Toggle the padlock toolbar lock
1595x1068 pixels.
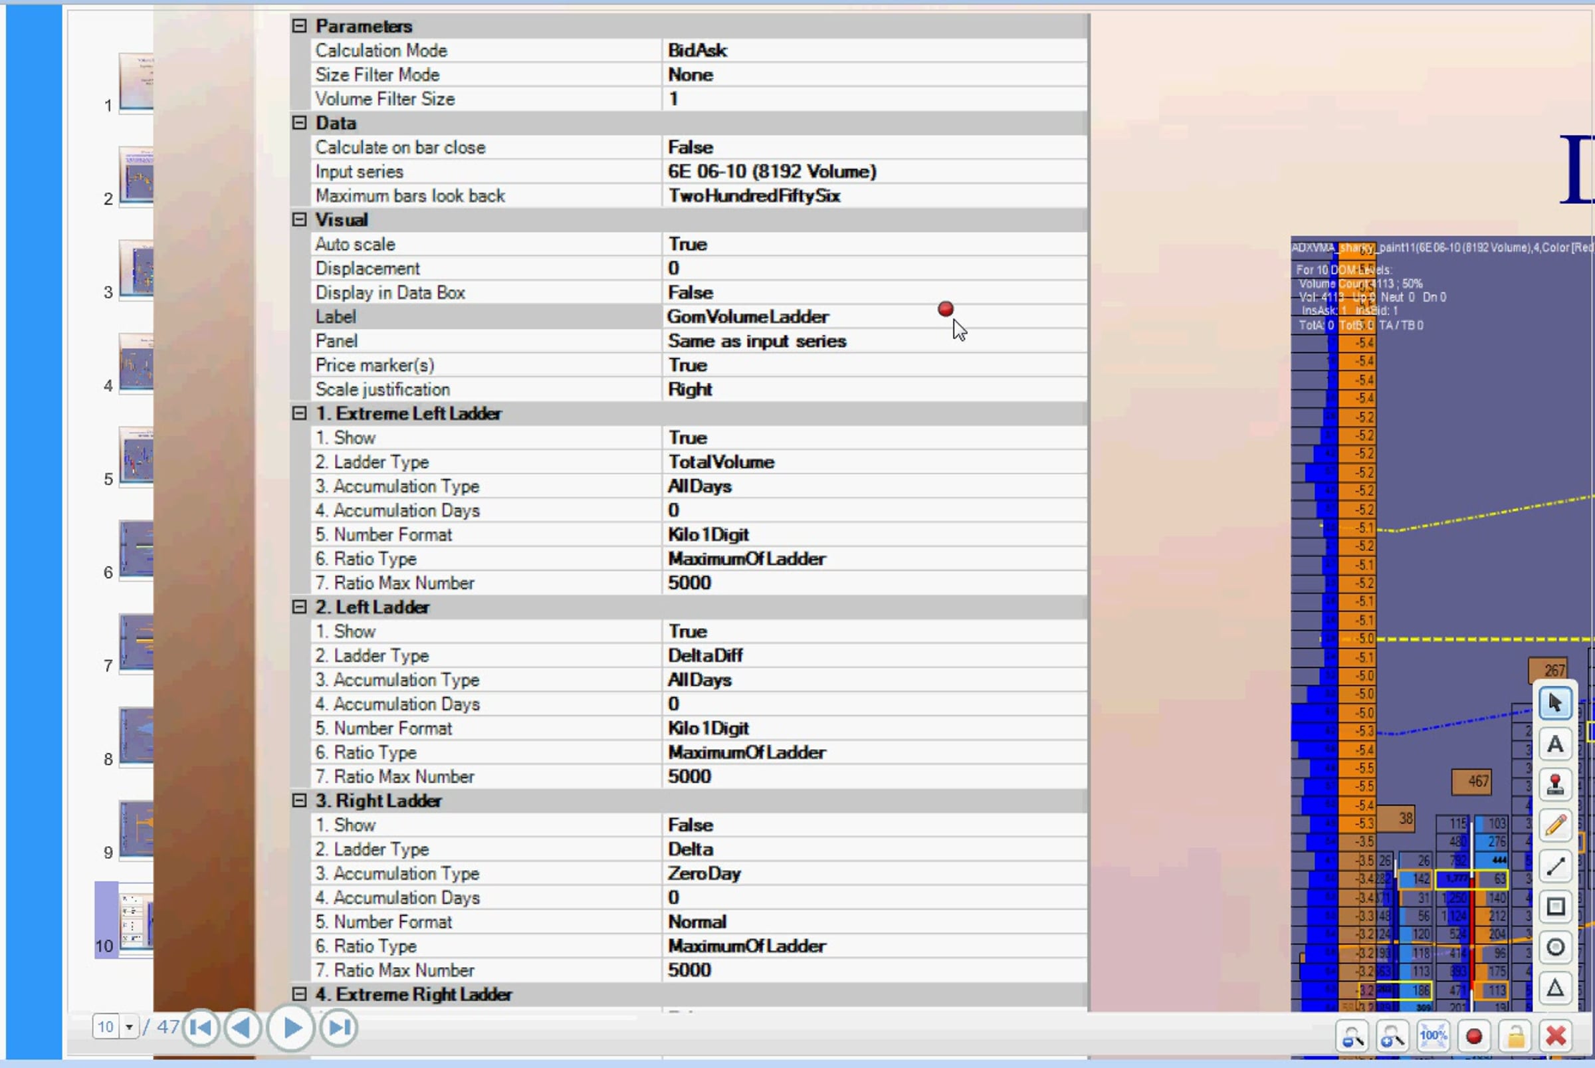(1515, 1037)
